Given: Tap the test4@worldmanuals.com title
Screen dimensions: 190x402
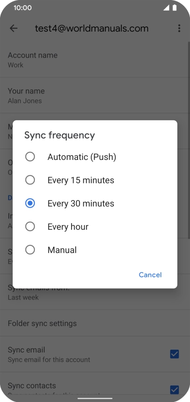Looking at the screenshot, I should pos(92,28).
